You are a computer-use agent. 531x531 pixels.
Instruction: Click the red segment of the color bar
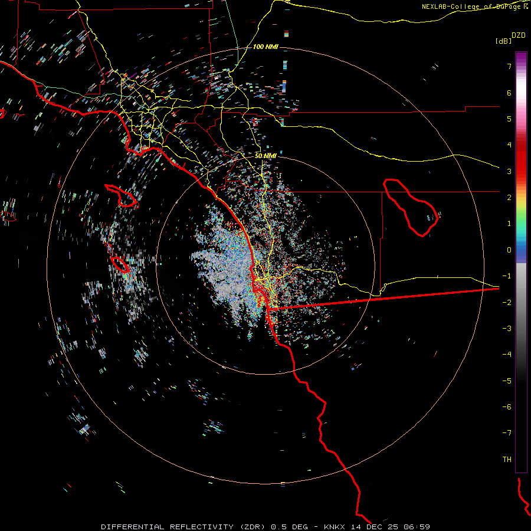[521, 161]
